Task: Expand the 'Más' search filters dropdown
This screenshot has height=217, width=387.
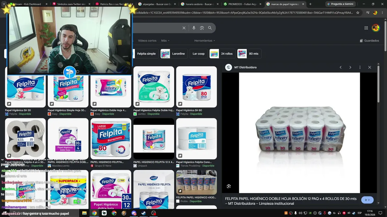Action: pos(165,41)
